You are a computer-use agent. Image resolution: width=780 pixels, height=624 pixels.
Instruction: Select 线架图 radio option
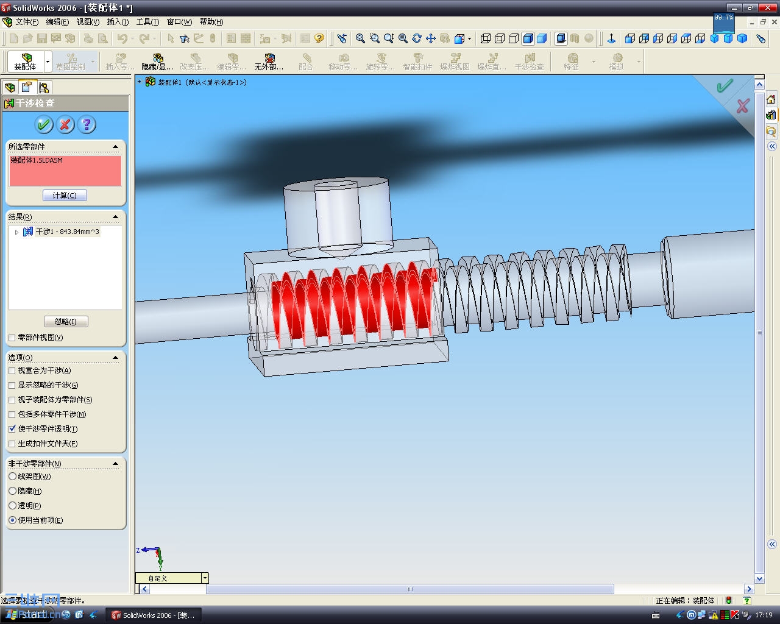tap(12, 477)
